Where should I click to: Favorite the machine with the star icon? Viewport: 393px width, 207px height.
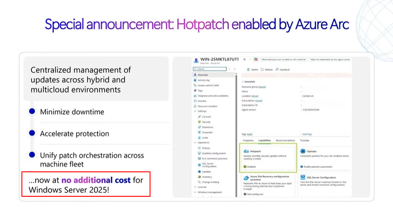click(x=244, y=59)
